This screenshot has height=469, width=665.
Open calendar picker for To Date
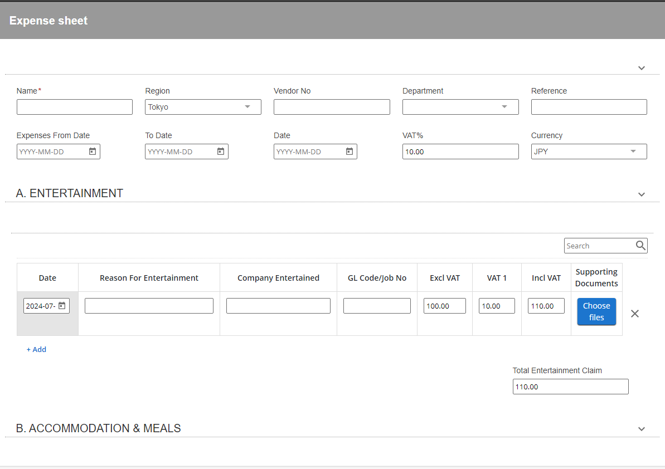pos(221,152)
